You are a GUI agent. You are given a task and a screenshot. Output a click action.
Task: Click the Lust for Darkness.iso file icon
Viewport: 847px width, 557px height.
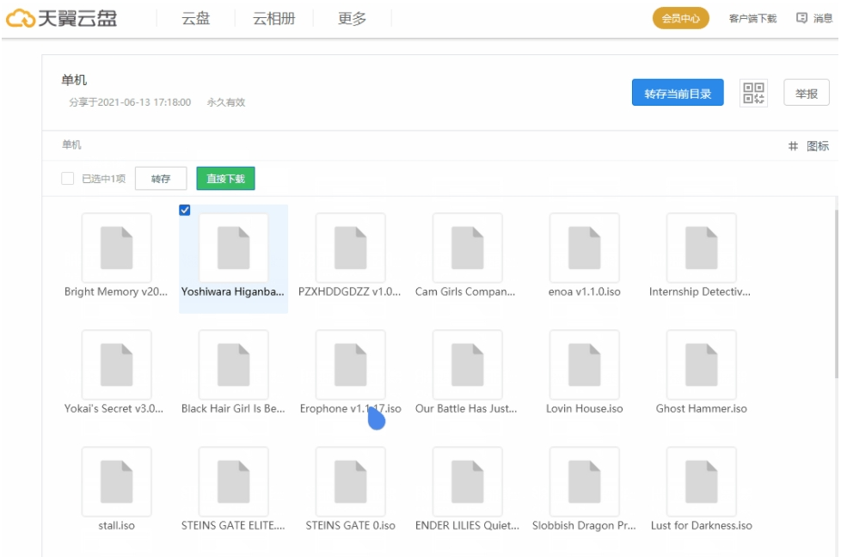point(701,482)
